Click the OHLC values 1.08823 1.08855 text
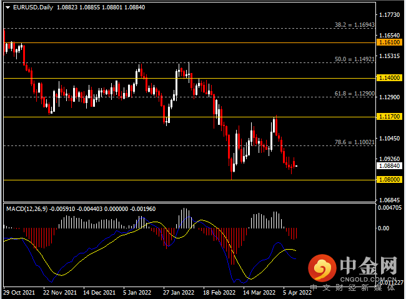 click(x=78, y=7)
